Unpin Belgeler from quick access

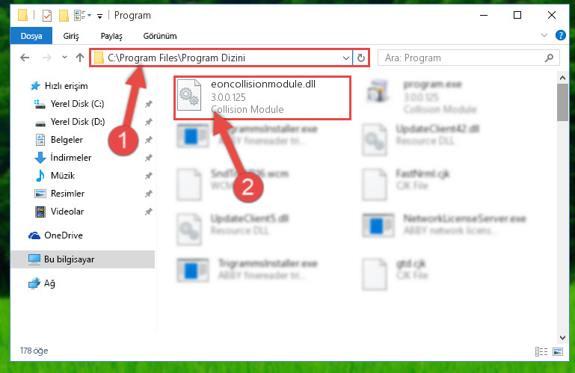(x=149, y=140)
